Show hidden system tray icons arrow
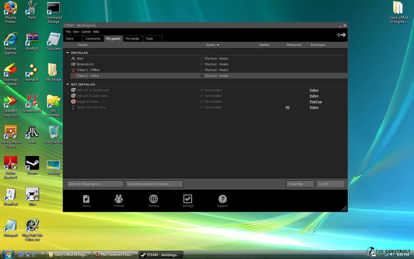 pos(368,255)
